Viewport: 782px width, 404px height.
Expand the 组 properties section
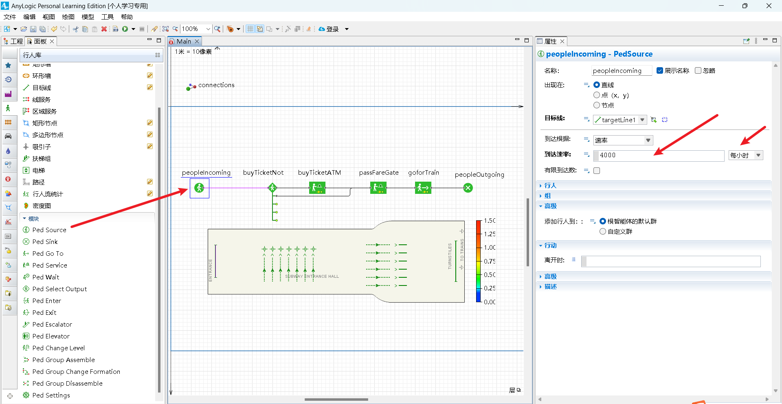(x=547, y=195)
